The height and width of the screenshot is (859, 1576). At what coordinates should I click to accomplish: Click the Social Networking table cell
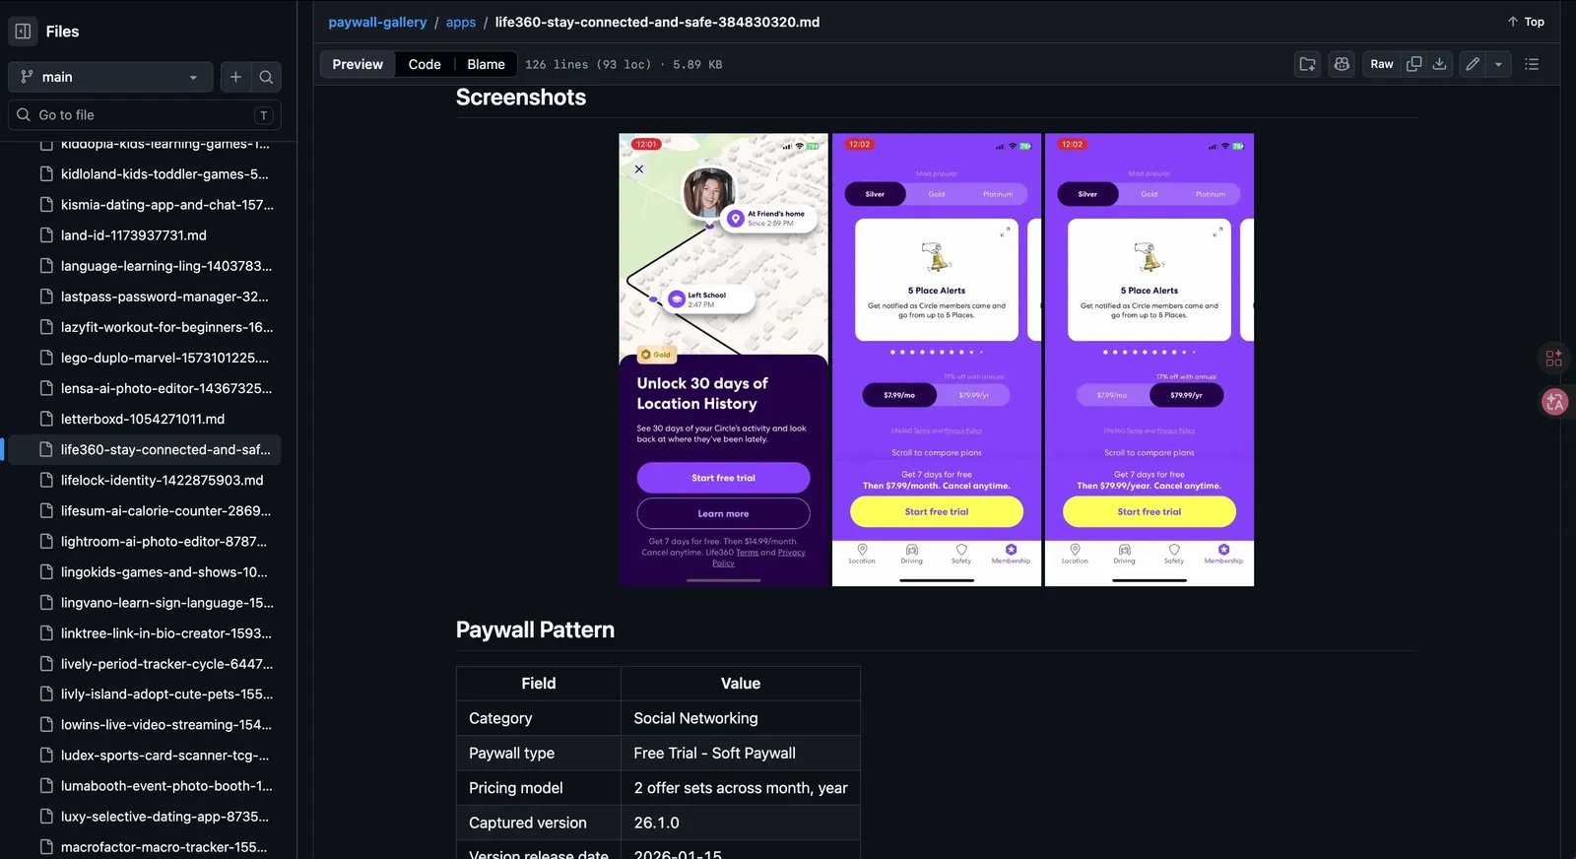coord(741,718)
